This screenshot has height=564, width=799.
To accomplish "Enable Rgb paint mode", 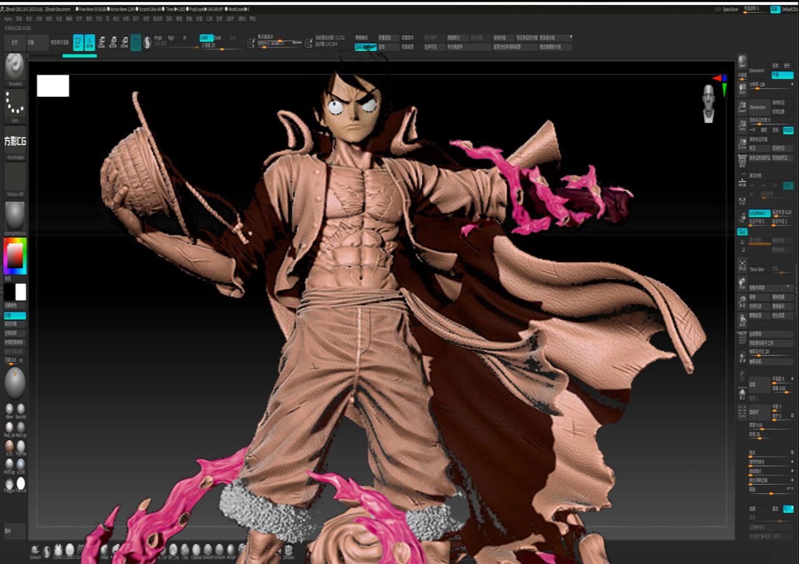I will point(171,37).
